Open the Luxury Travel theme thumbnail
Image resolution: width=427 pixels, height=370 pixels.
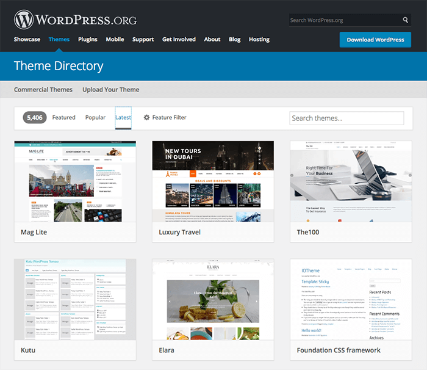[x=213, y=181]
